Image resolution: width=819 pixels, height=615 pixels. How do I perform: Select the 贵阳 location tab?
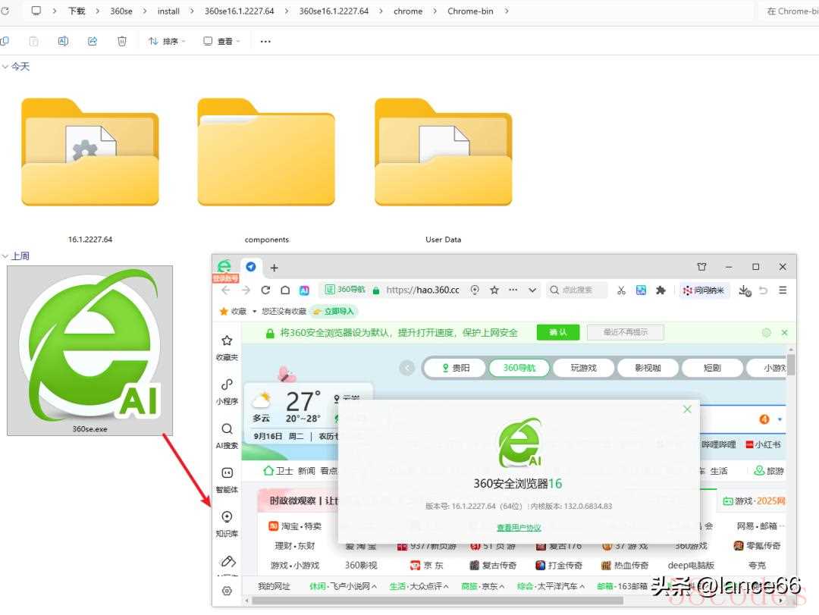pyautogui.click(x=456, y=368)
